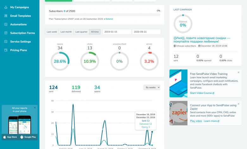The height and width of the screenshot is (149, 247).
Task: Select the Last quarter period filter
Action: click(x=81, y=32)
